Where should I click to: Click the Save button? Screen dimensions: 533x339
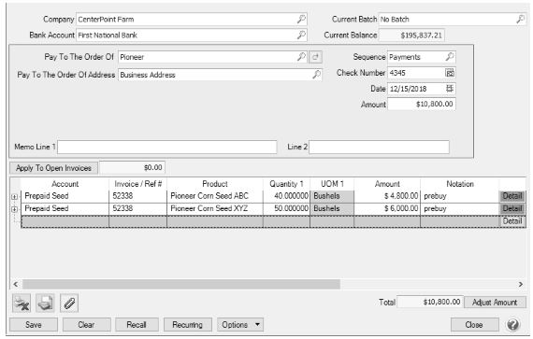[34, 325]
